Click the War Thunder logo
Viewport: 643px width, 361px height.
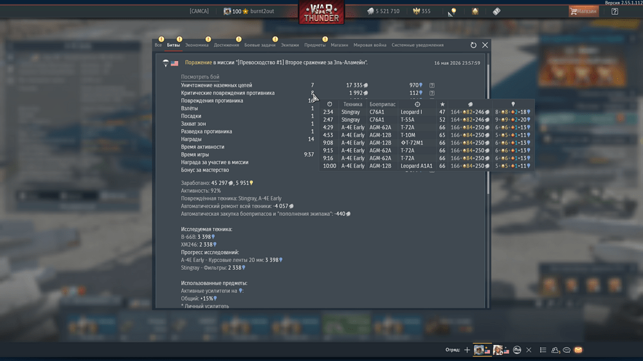point(321,13)
